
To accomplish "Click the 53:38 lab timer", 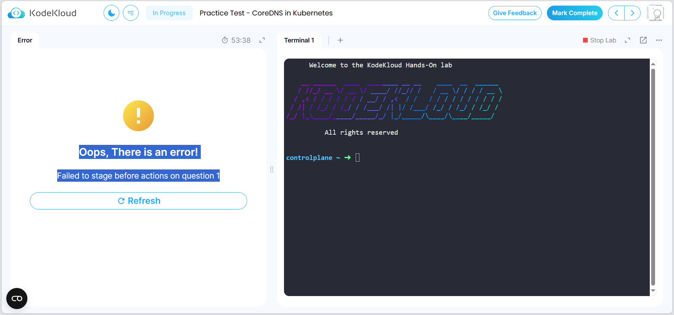I will click(x=236, y=40).
